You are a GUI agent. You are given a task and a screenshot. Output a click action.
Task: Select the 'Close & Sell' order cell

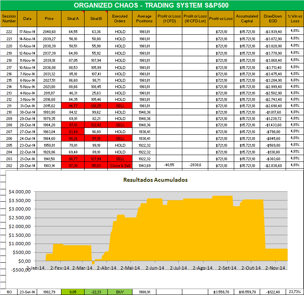click(120, 165)
